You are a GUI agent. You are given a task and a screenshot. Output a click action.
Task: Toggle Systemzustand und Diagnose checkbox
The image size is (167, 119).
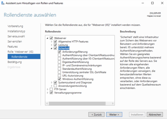pos(55,82)
